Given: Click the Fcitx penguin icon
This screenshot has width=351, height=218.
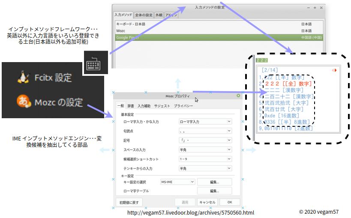Looking at the screenshot, I should coord(24,77).
